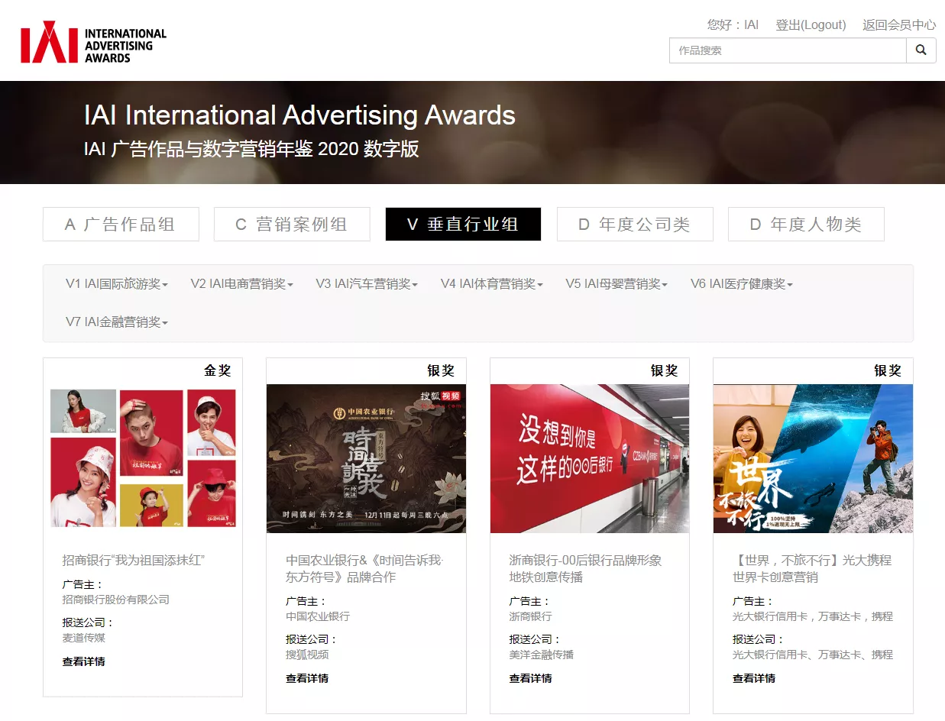Click the 您好：IAI greeting text
Screen dimensions: 945x721
733,25
